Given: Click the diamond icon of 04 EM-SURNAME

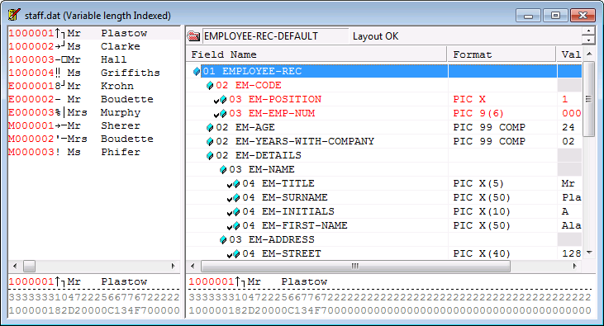Looking at the screenshot, I should (x=236, y=198).
